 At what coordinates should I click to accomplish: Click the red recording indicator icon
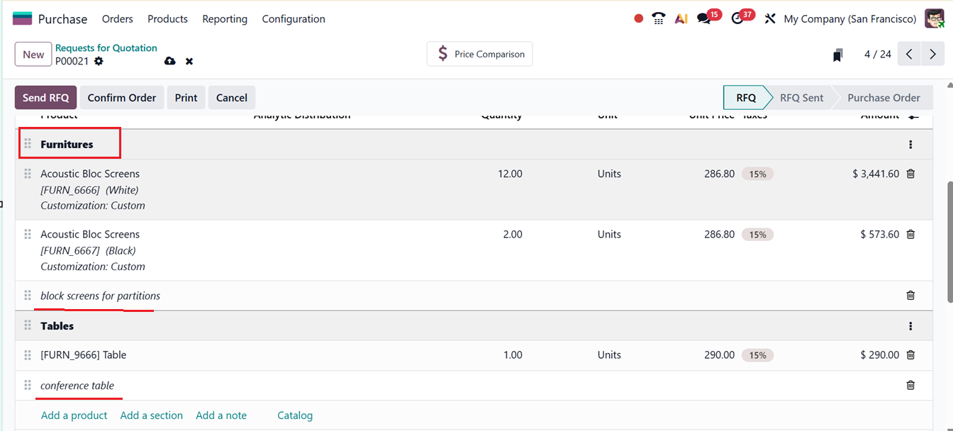[638, 19]
